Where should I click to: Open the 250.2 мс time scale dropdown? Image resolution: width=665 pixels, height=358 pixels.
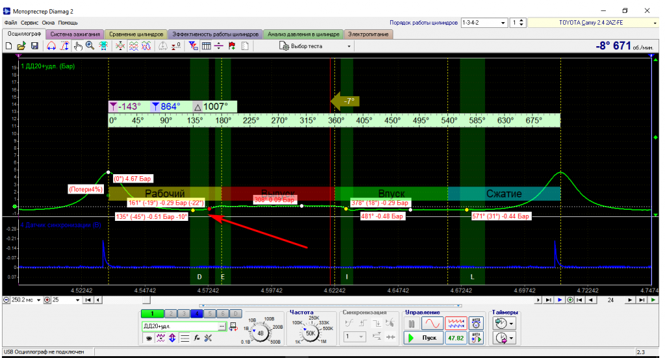click(38, 300)
